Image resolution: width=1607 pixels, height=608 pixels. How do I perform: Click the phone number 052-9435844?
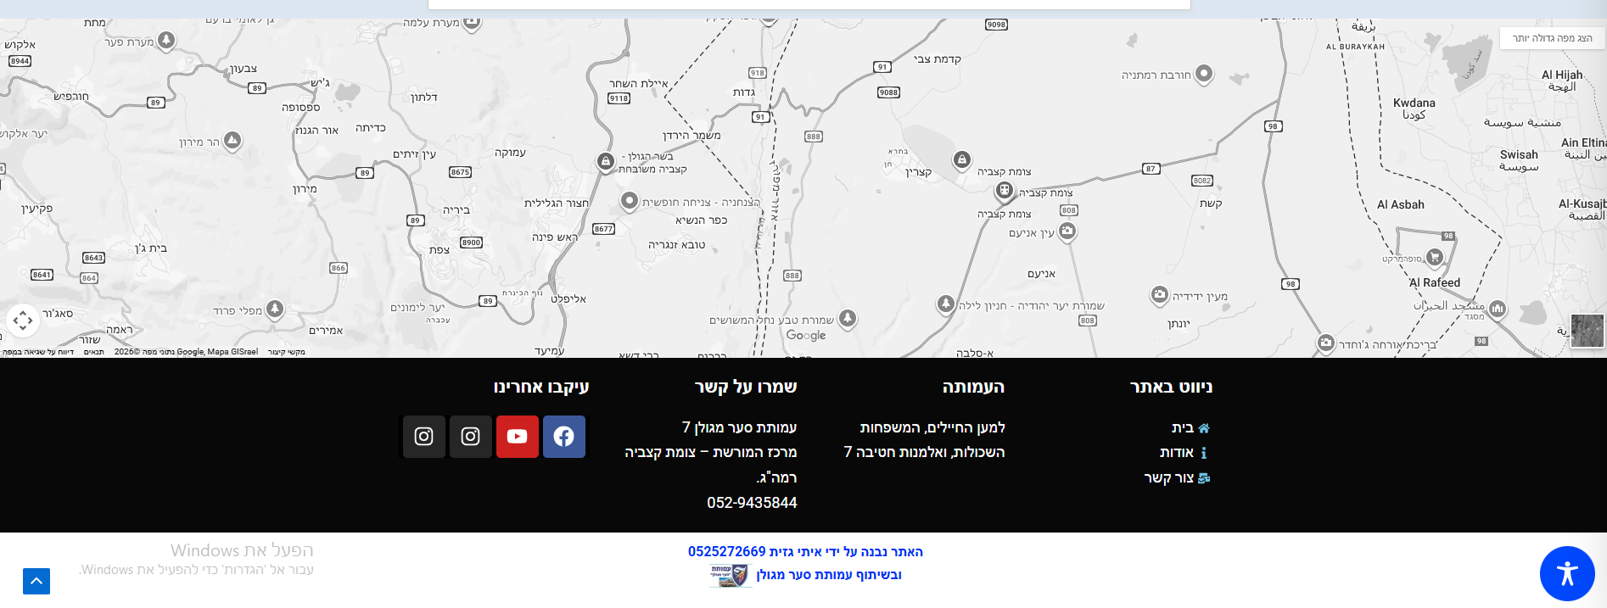tap(752, 503)
